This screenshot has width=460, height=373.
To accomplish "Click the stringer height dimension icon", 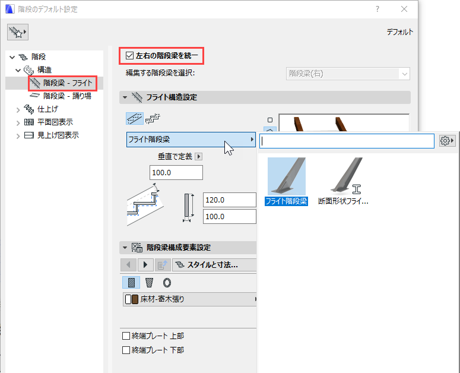I will point(189,208).
